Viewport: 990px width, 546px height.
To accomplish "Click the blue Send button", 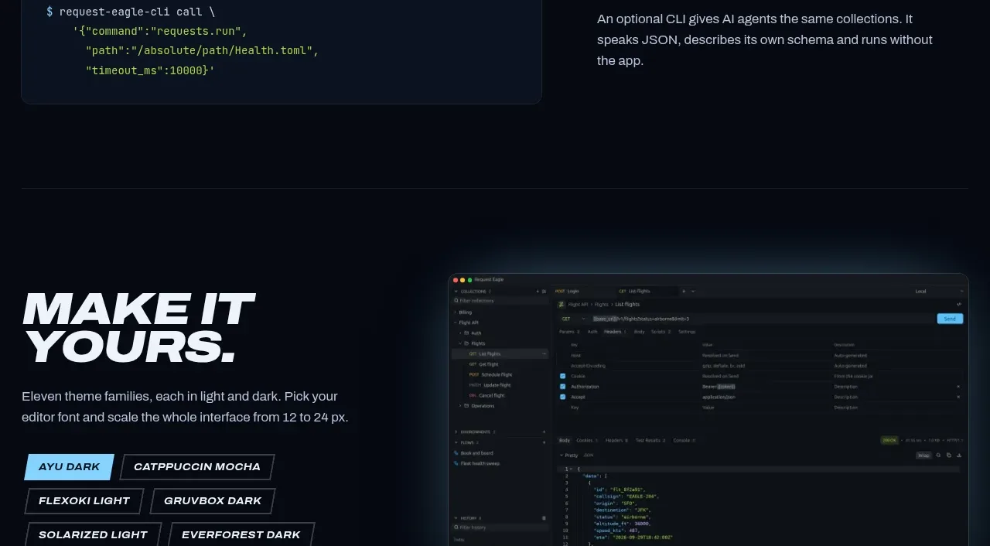I will point(950,319).
